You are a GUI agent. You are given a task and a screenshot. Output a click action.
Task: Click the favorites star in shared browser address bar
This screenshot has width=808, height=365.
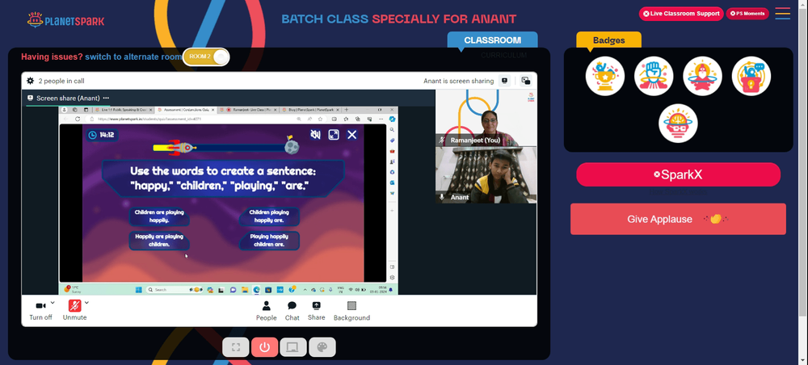(321, 119)
